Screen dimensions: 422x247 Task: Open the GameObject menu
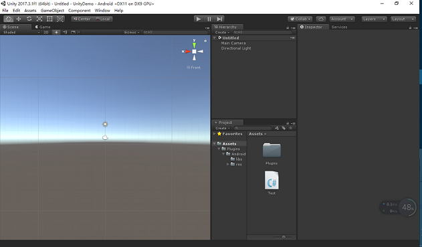52,11
